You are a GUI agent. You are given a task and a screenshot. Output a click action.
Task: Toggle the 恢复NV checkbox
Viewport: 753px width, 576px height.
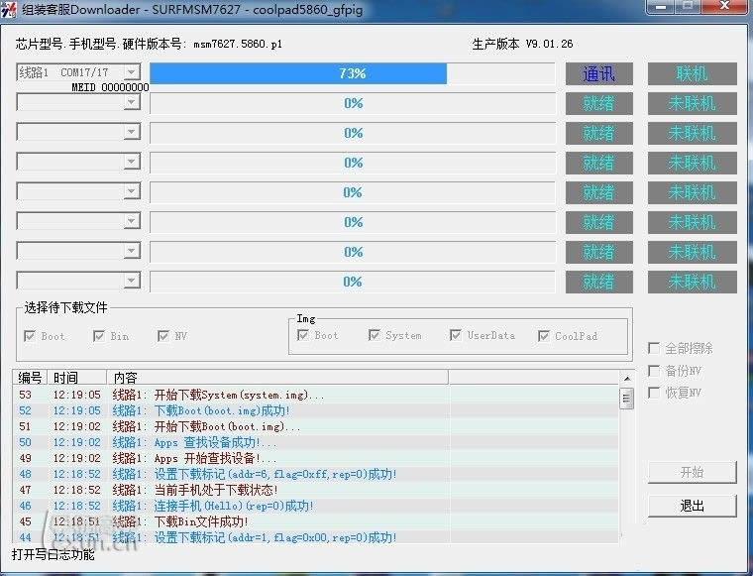654,393
